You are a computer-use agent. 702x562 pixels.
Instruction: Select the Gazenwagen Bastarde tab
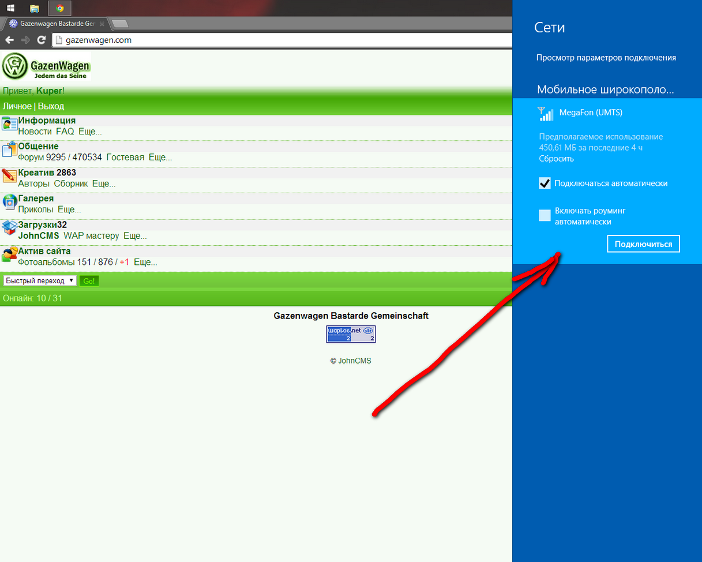point(57,24)
